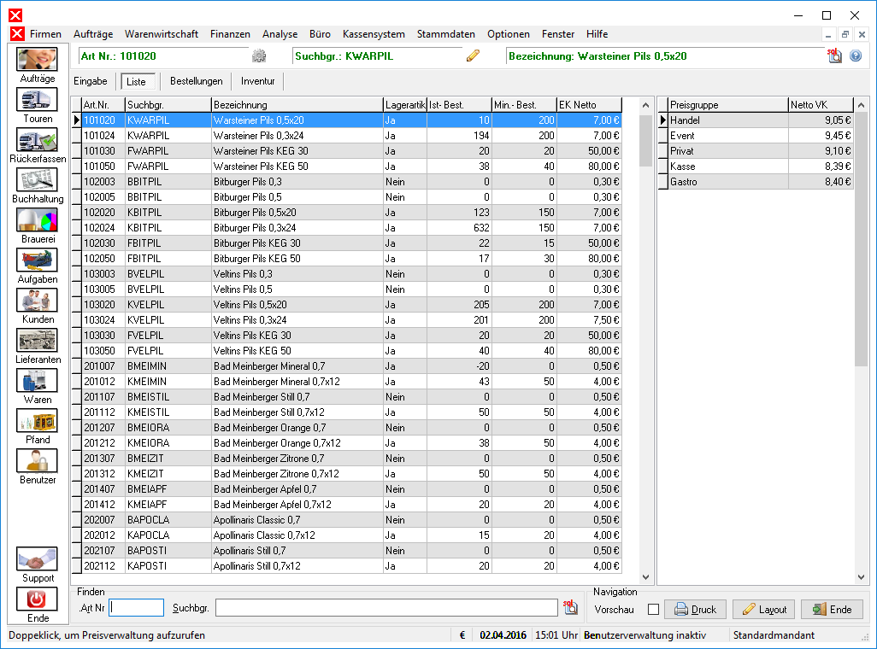Sort by the Ist- Best. column header
This screenshot has width=877, height=649.
pos(459,104)
